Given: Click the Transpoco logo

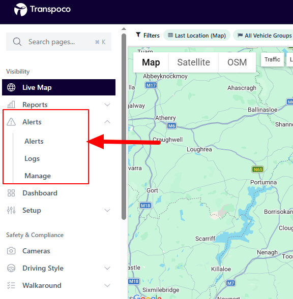Looking at the screenshot, I should coord(42,10).
